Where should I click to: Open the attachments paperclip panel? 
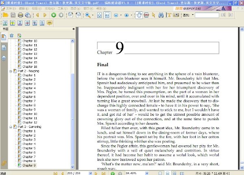pyautogui.click(x=4, y=163)
